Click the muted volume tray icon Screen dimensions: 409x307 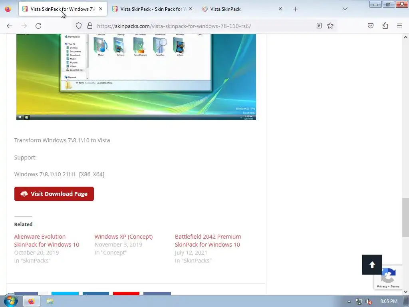coord(369,301)
